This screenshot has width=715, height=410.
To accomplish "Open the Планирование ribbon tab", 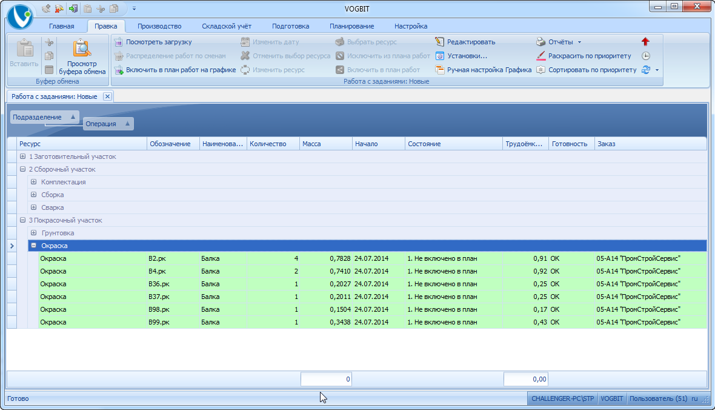I will point(351,26).
